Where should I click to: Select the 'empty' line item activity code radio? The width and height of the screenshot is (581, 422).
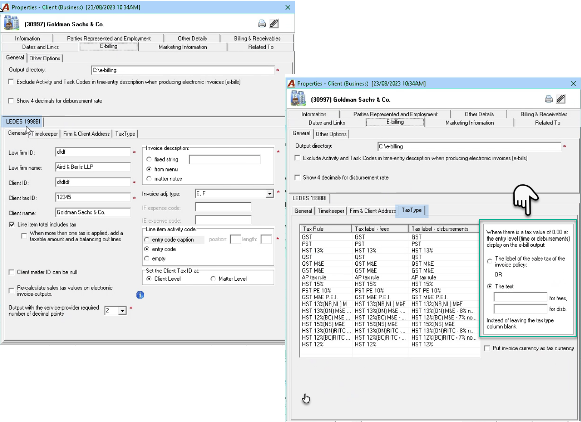147,259
